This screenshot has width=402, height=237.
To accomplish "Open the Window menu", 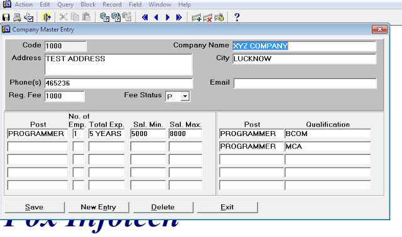I will pos(160,4).
